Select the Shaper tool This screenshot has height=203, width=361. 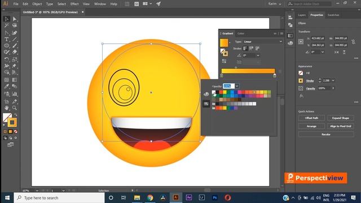coord(7,52)
